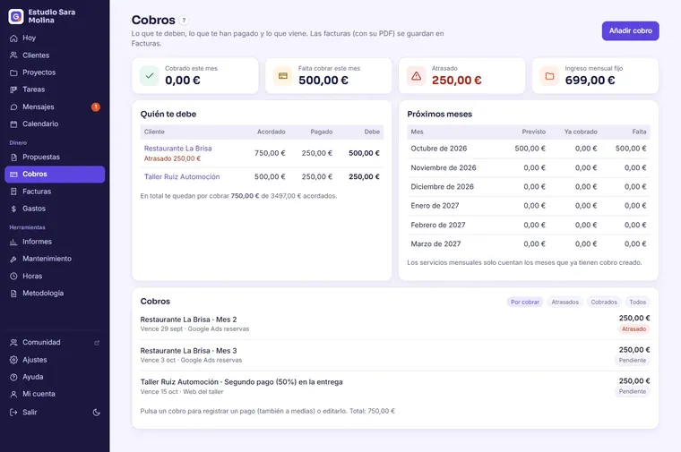Click the red warning icon on Atrasado card
Viewport: 681px width, 452px height.
pyautogui.click(x=416, y=76)
